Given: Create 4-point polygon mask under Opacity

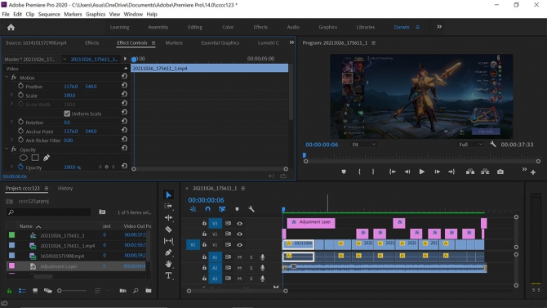Looking at the screenshot, I should pyautogui.click(x=35, y=158).
